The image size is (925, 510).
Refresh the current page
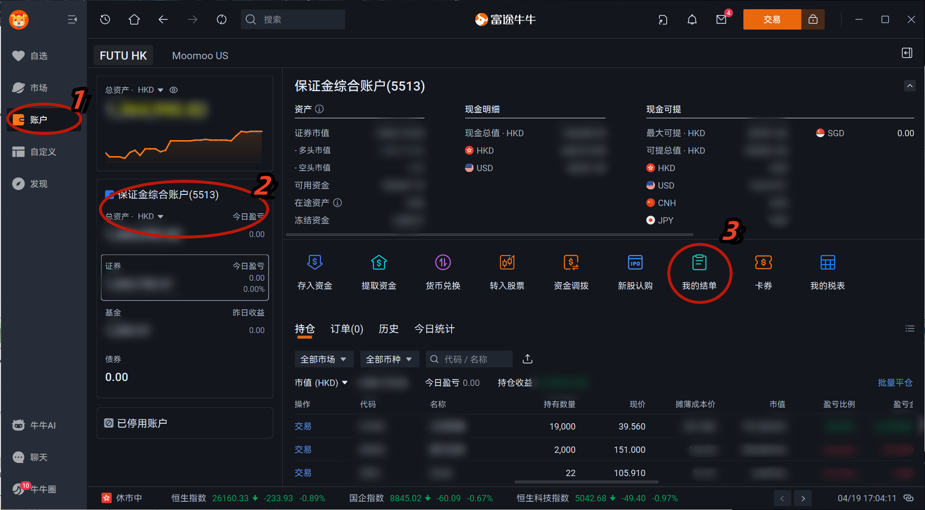coord(221,19)
